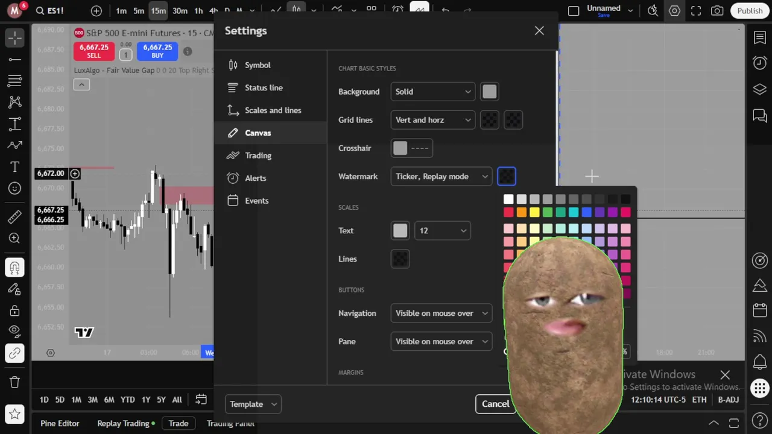Select the brush drawing tool

click(x=14, y=145)
